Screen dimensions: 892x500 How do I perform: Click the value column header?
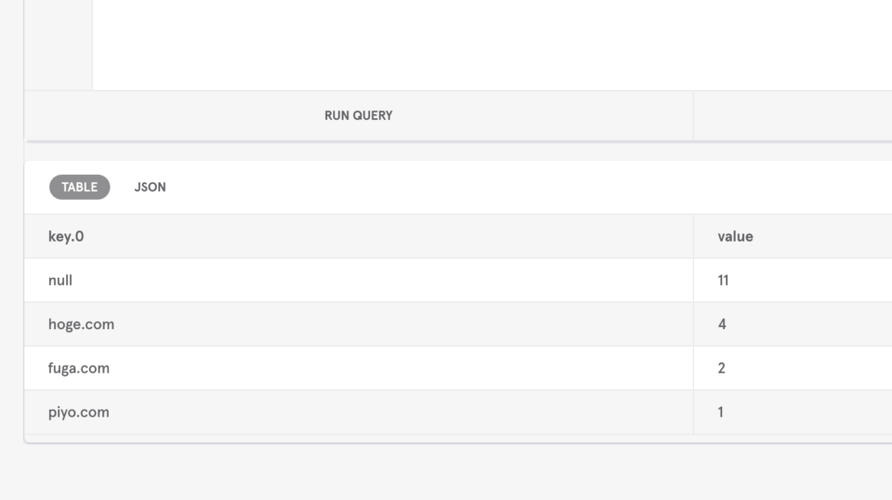(735, 237)
